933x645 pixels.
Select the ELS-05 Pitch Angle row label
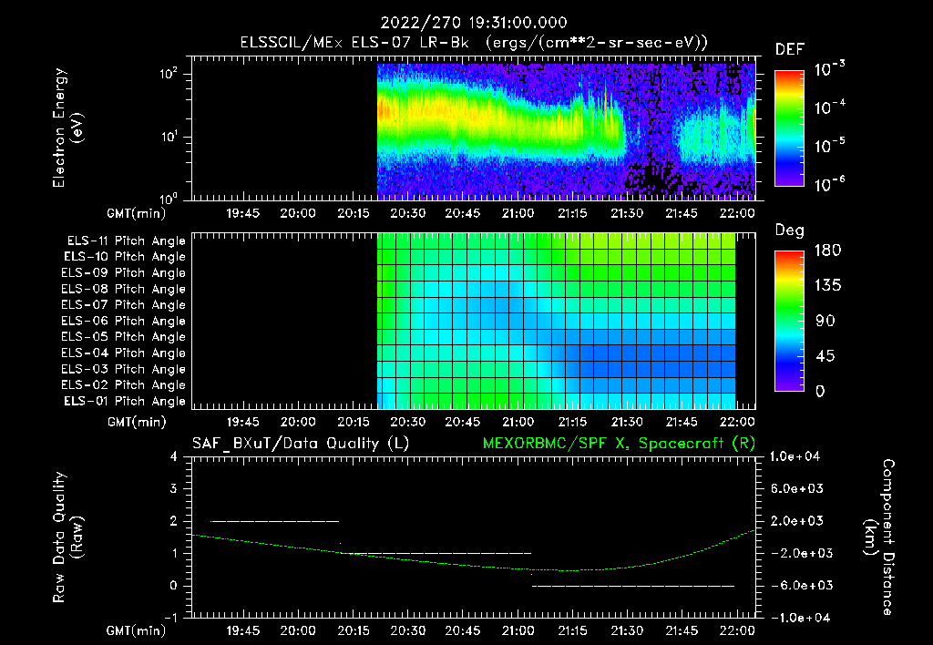click(x=124, y=337)
